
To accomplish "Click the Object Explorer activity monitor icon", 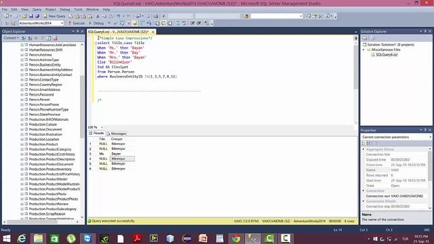I will click(x=55, y=38).
